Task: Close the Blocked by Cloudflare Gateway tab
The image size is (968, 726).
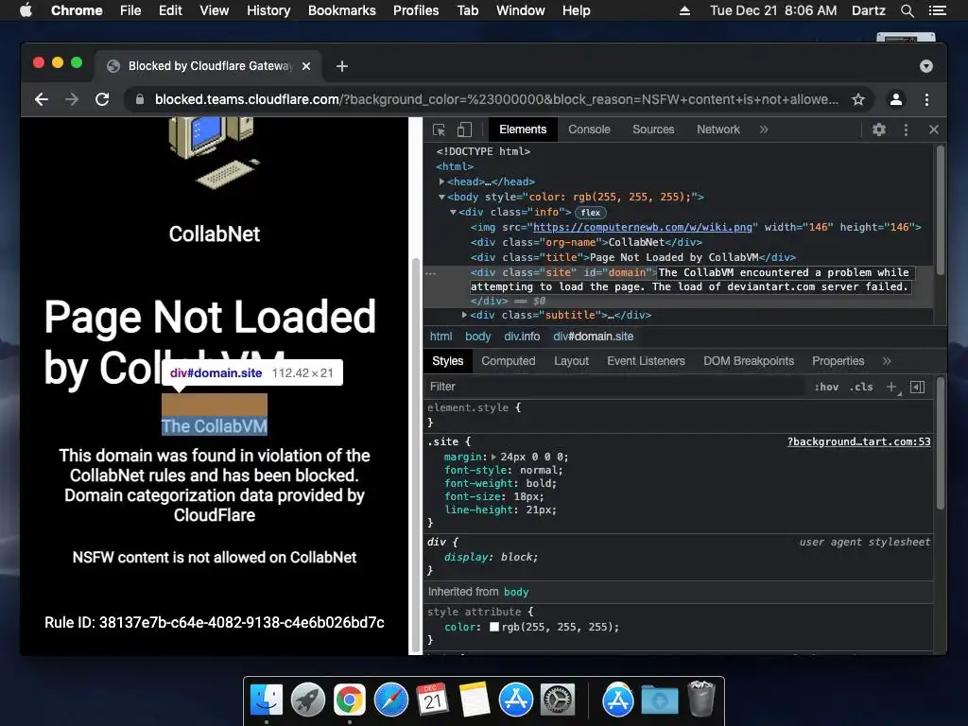Action: (x=306, y=66)
